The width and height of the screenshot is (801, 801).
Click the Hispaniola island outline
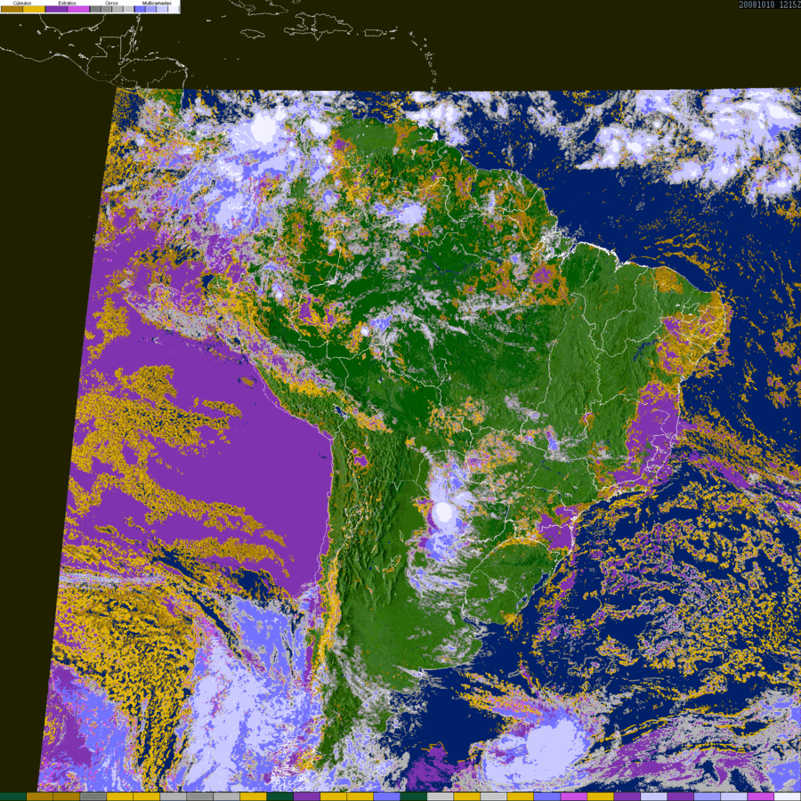319,27
